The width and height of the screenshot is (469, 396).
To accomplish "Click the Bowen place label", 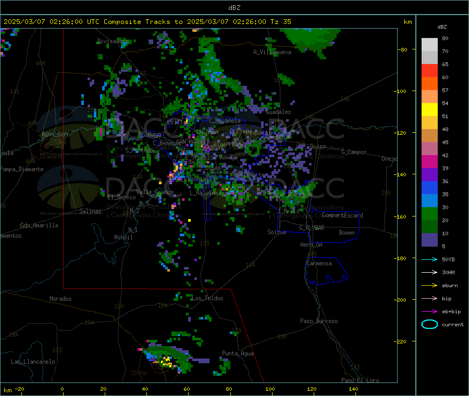I will click(347, 232).
